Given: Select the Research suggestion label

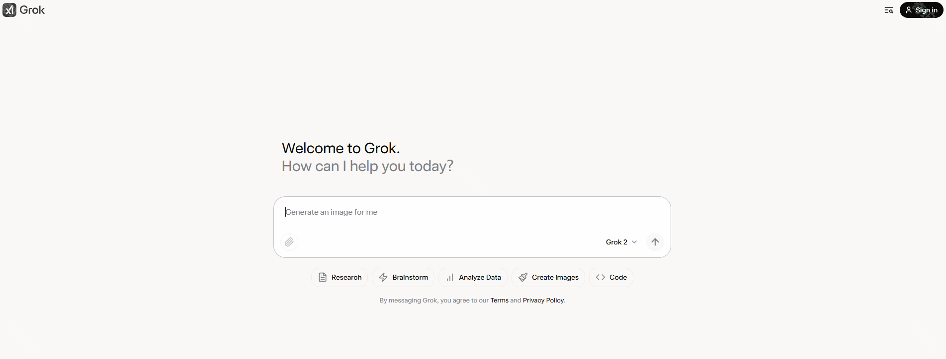Looking at the screenshot, I should (346, 277).
